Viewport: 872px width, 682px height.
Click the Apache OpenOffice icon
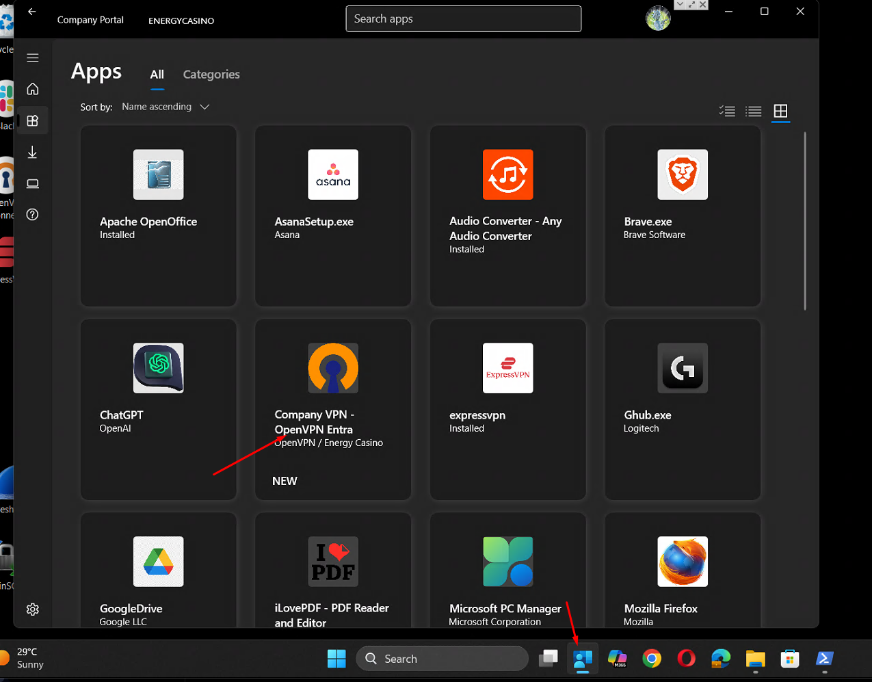[158, 174]
